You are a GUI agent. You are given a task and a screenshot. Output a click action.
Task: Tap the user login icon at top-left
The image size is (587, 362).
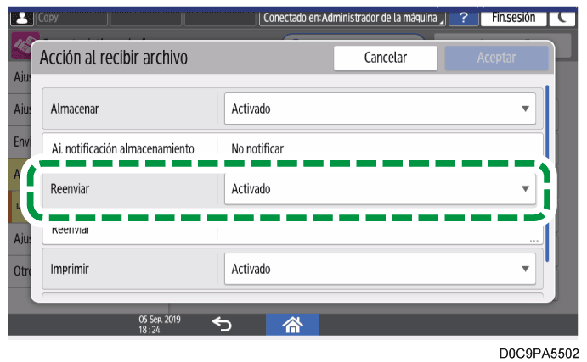21,17
